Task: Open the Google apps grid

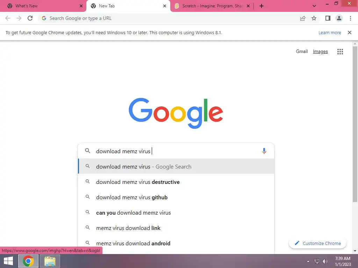Action: coord(340,52)
